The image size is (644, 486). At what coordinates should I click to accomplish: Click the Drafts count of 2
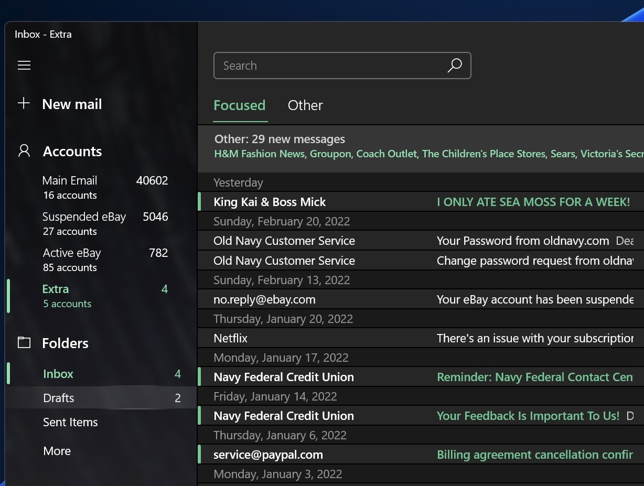pyautogui.click(x=178, y=398)
